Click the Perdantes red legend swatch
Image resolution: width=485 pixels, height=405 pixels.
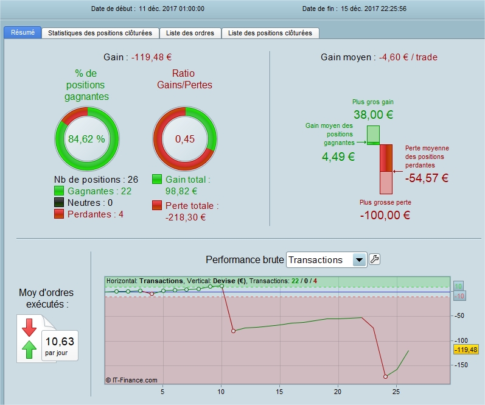point(59,214)
